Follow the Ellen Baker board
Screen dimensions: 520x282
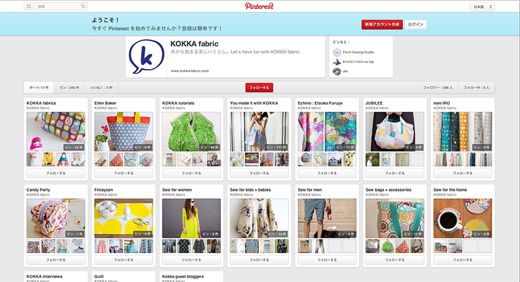tap(123, 173)
